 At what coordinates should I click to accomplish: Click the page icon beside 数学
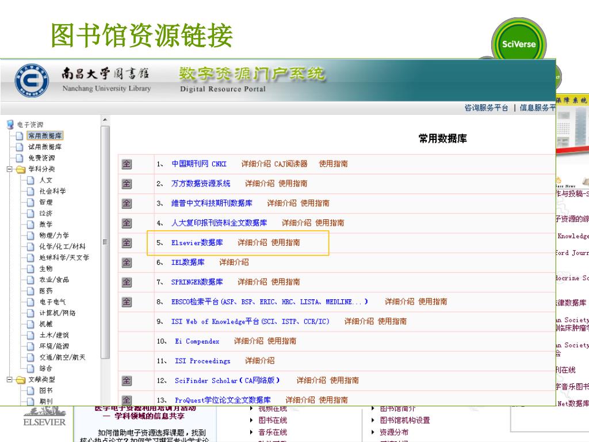pyautogui.click(x=31, y=224)
